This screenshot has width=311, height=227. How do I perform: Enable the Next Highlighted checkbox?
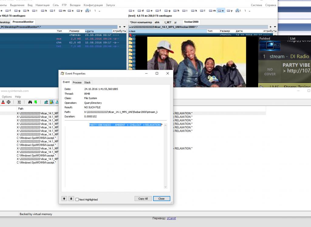(77, 199)
